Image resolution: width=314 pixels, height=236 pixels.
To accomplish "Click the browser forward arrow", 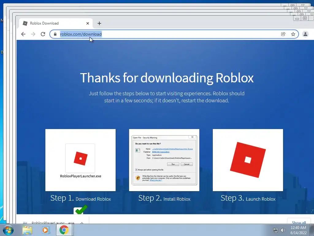I will (33, 34).
